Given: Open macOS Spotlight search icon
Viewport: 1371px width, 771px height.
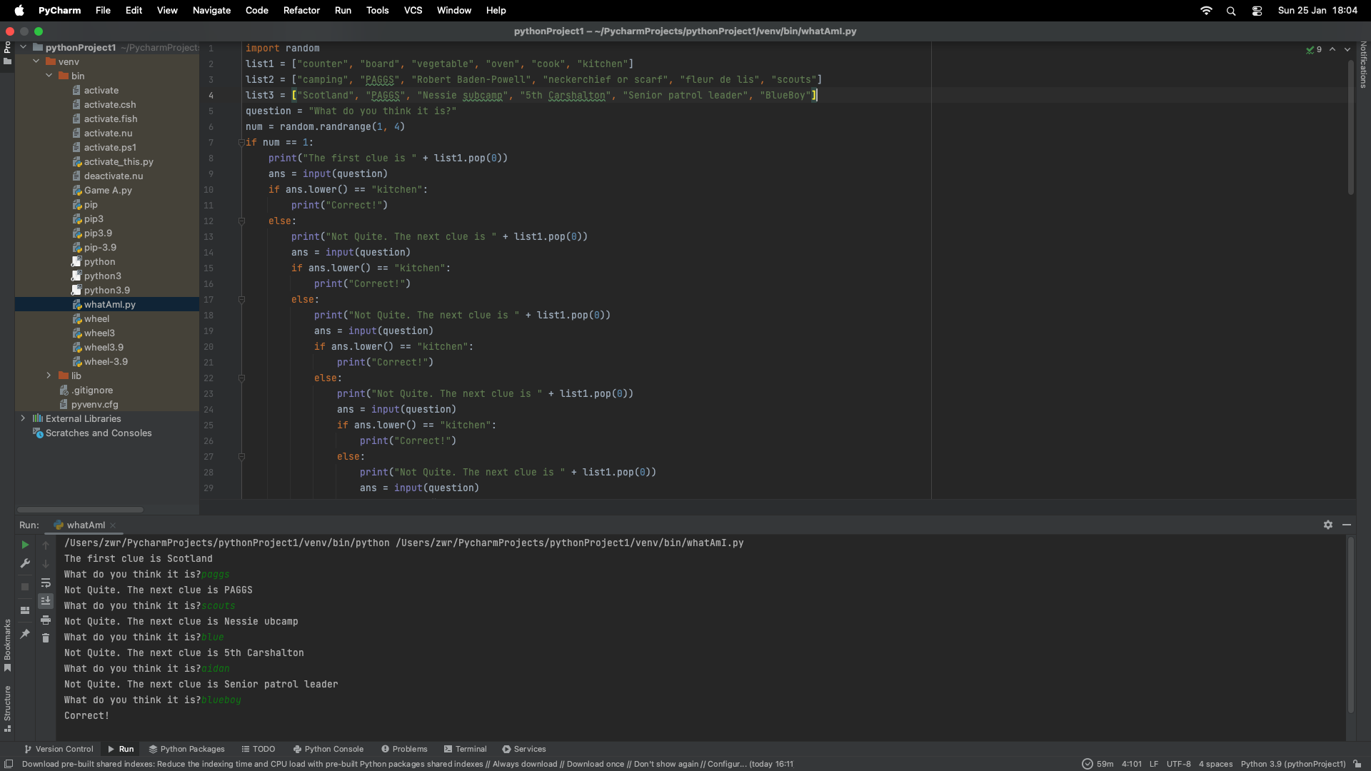Looking at the screenshot, I should click(x=1231, y=11).
